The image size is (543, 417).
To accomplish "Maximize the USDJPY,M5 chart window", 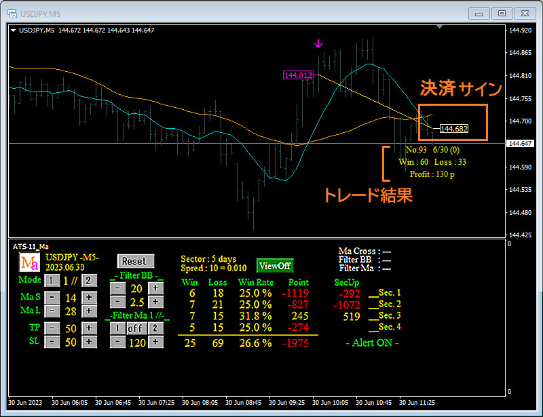I will pos(502,14).
